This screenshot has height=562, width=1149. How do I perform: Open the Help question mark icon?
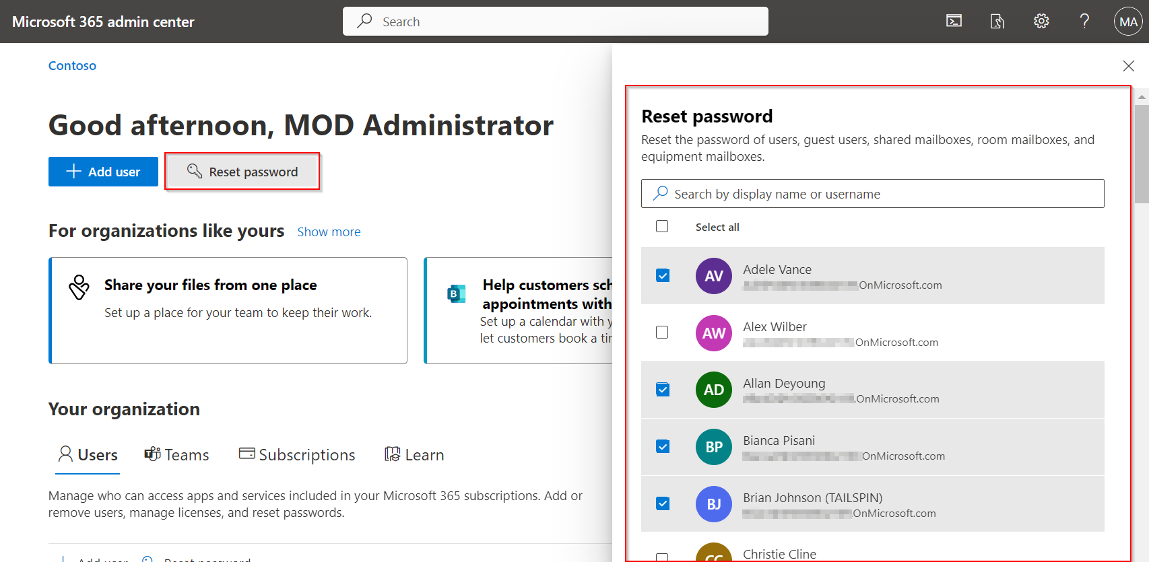(1084, 22)
